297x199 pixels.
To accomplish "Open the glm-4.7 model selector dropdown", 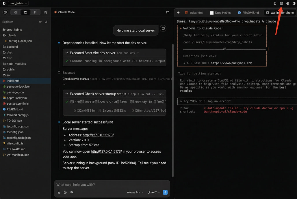I will click(154, 192).
